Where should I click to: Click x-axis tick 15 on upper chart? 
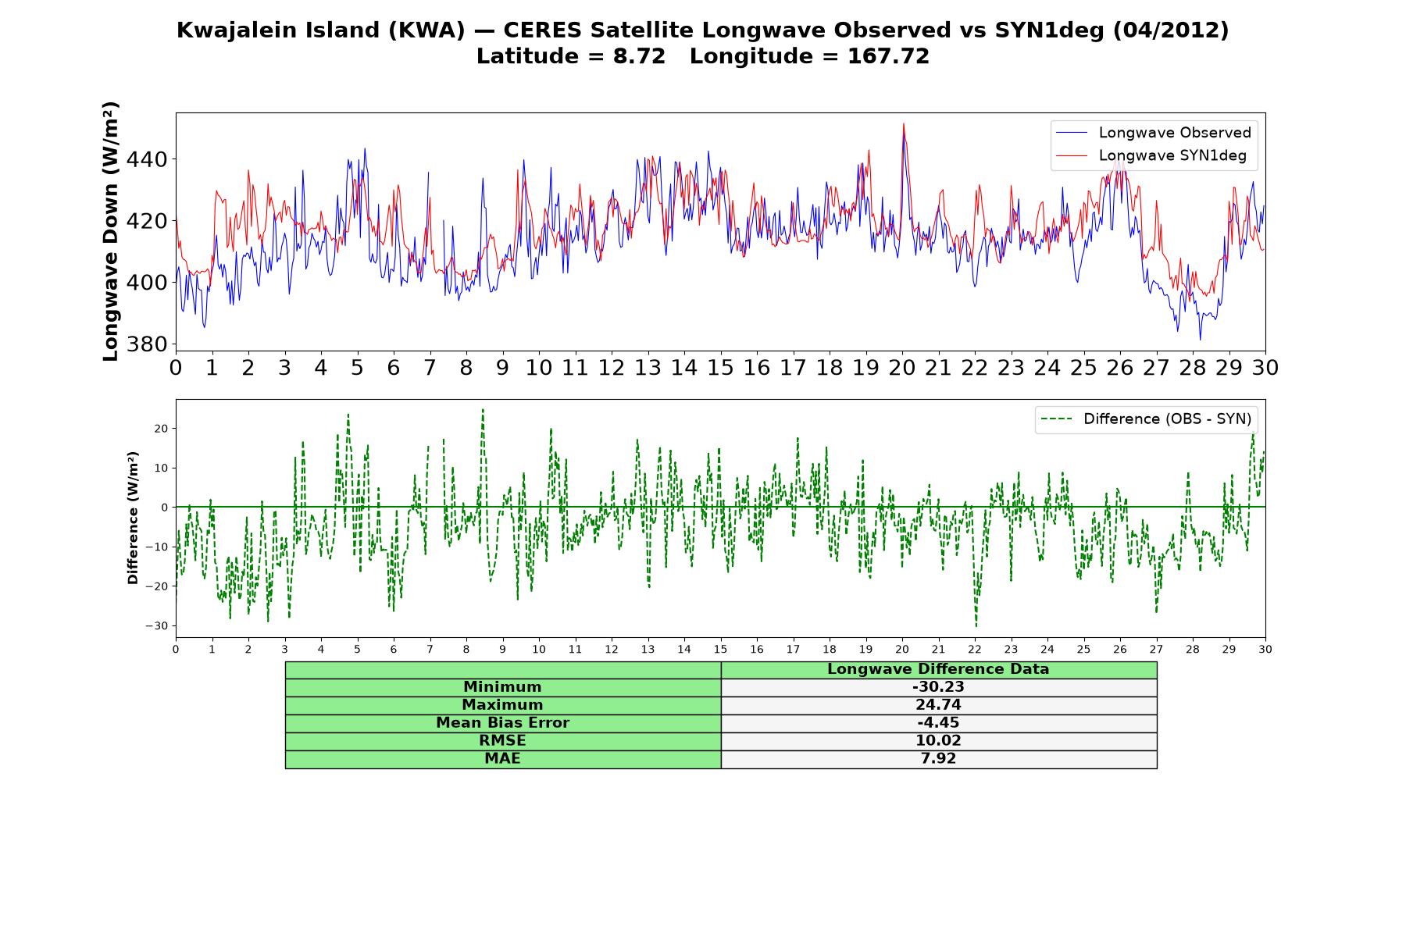(720, 368)
